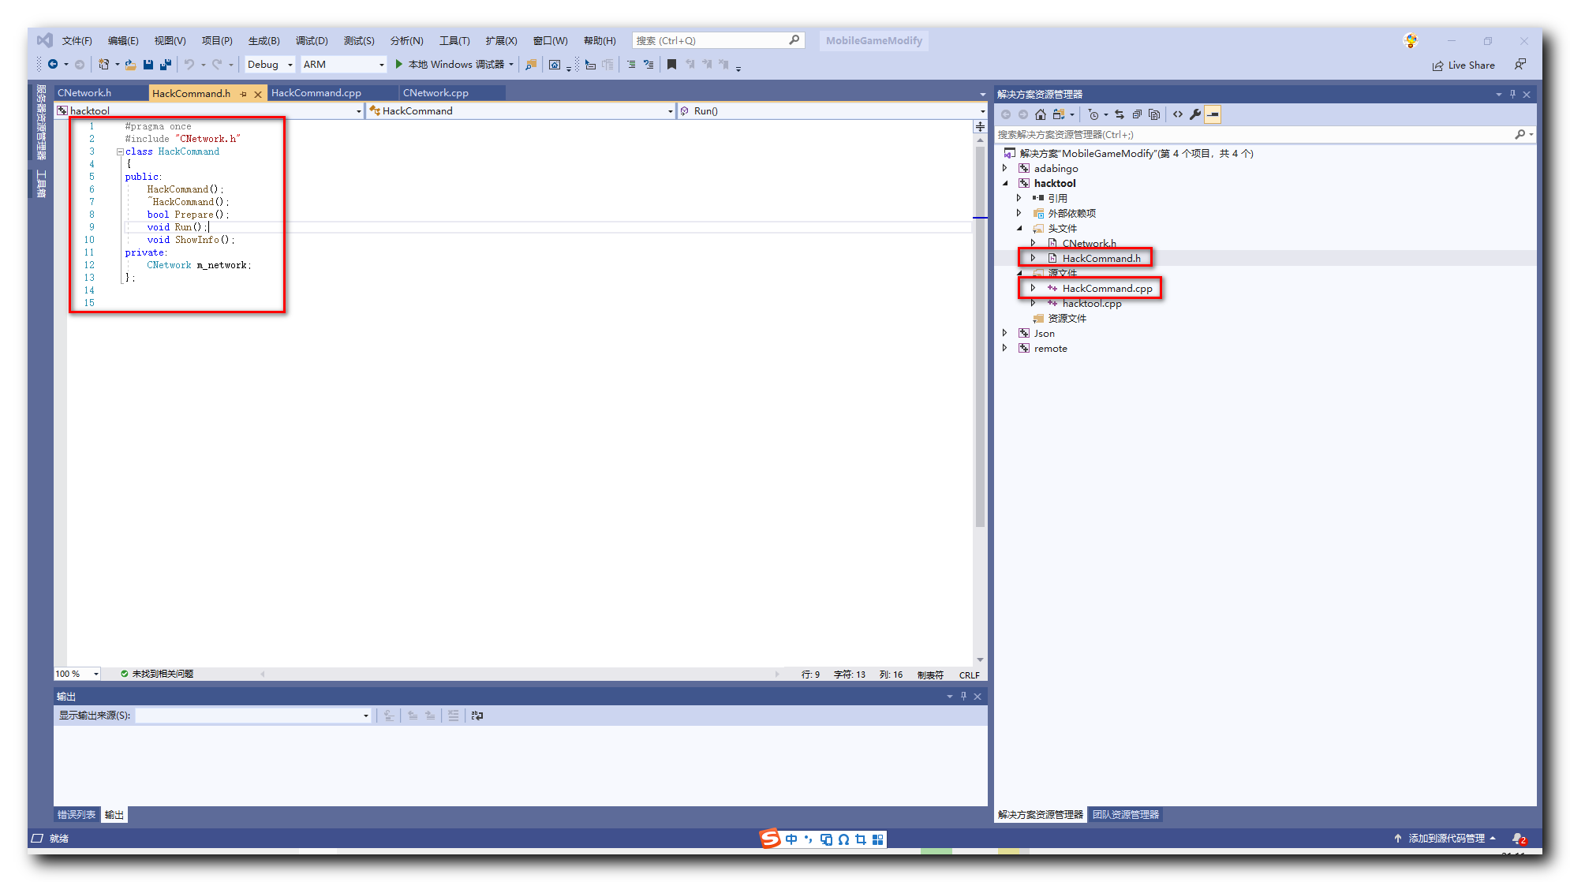Click the search magnifier in Solution Explorer

(x=1520, y=135)
